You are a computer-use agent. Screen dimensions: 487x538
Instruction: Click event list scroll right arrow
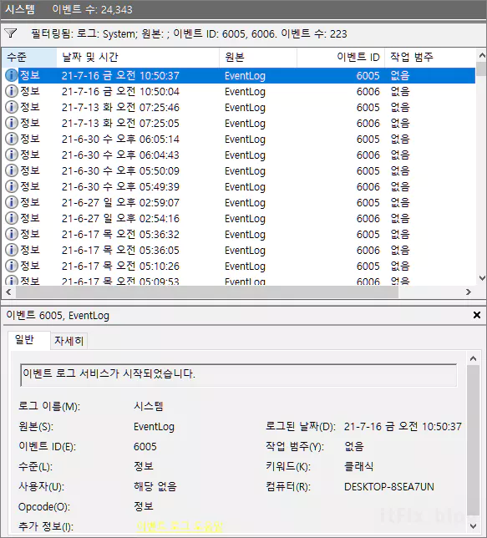coord(469,292)
